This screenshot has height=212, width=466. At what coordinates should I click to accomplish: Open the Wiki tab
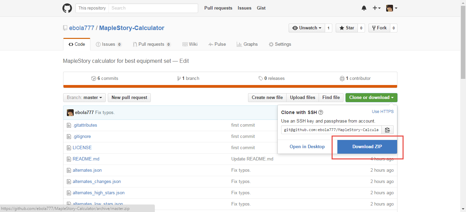(190, 44)
